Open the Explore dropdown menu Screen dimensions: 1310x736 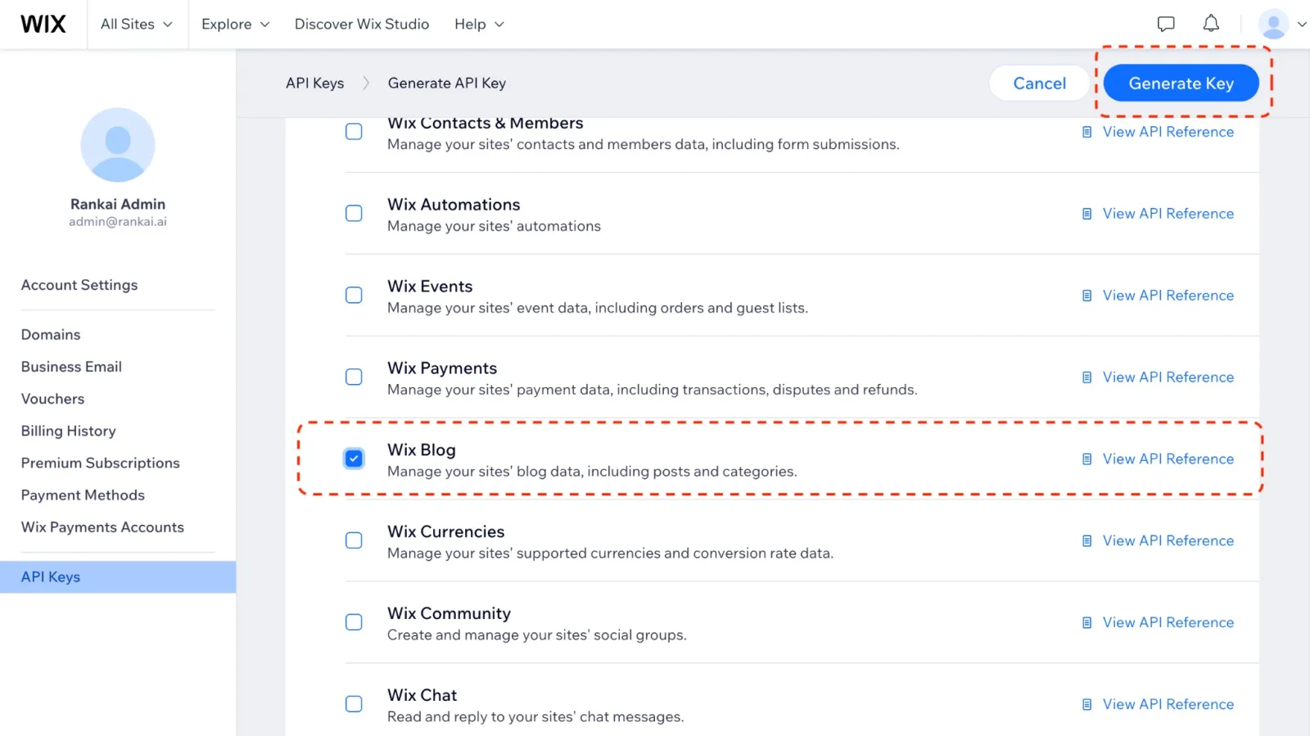236,24
